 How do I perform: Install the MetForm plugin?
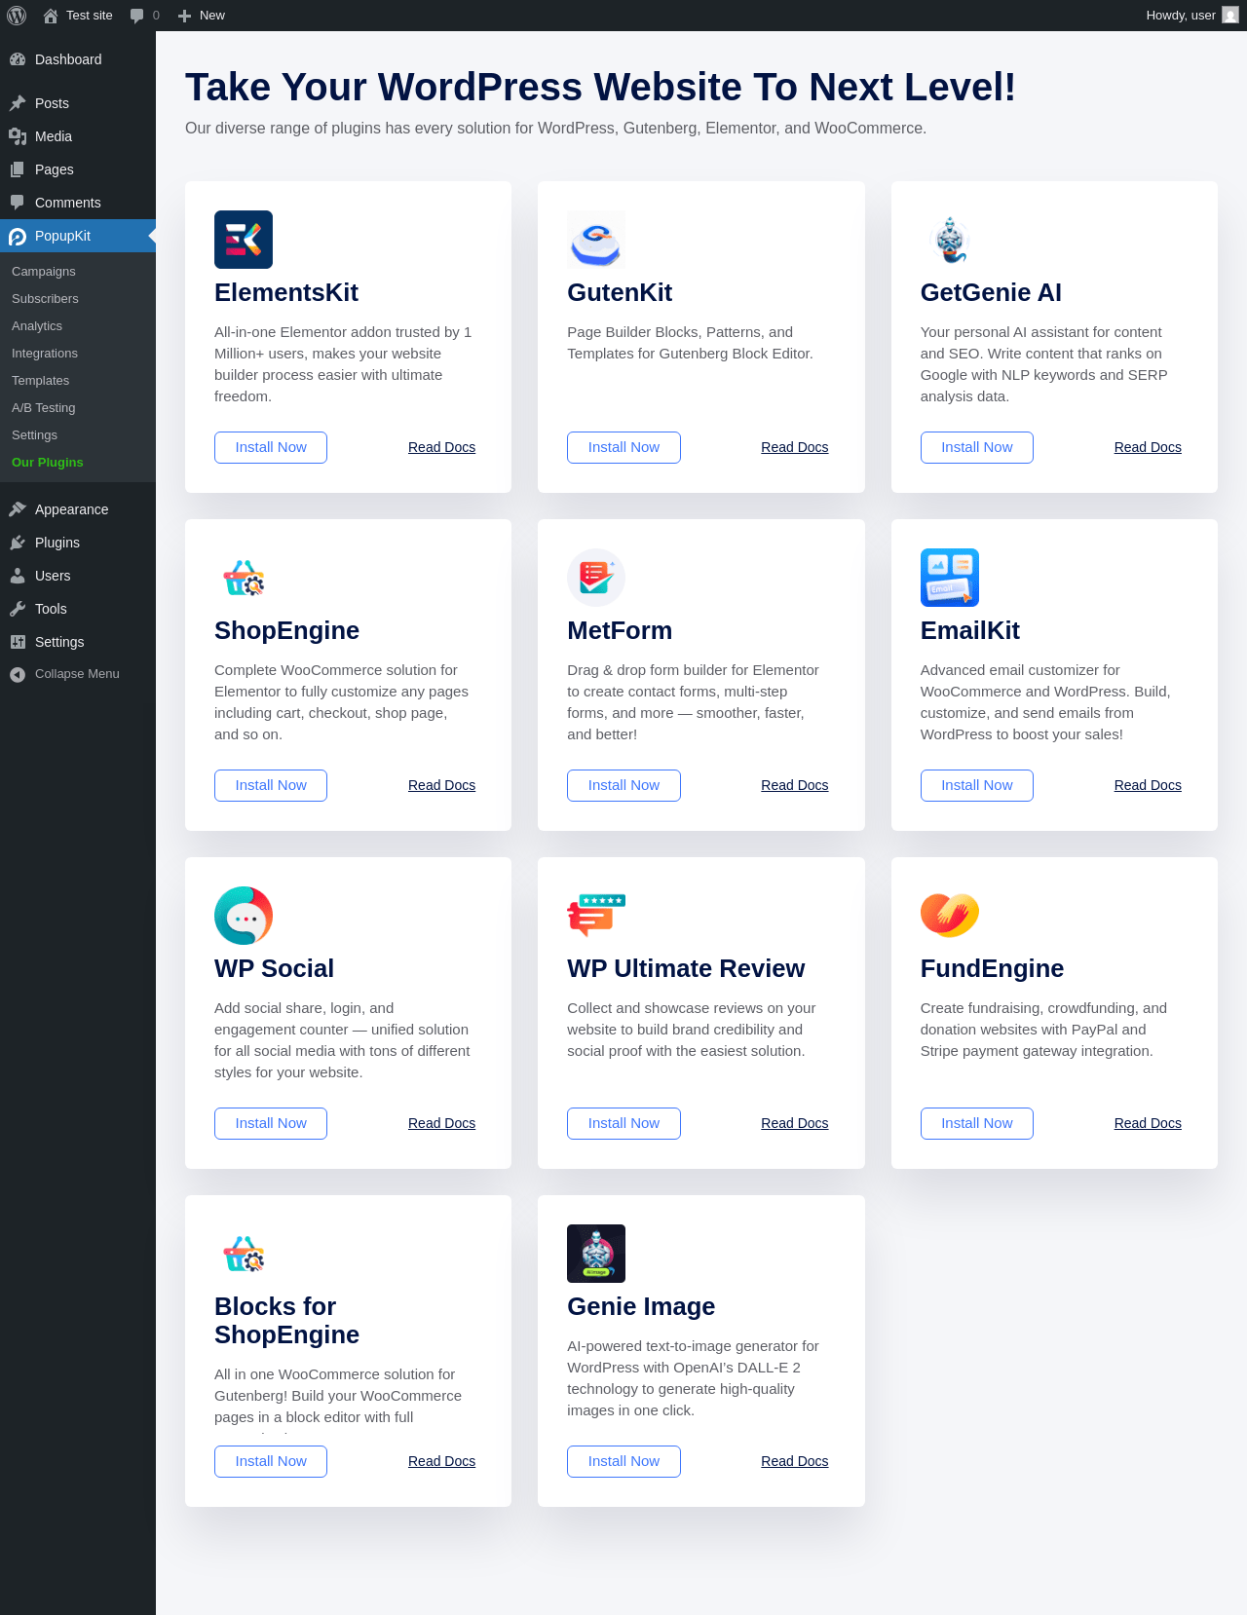click(x=623, y=785)
